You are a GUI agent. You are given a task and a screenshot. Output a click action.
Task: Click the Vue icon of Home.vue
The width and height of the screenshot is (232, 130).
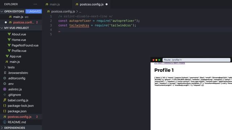(x=9, y=40)
